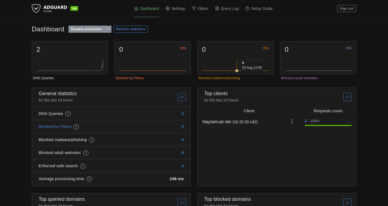Refresh the Top clients panel

(347, 97)
